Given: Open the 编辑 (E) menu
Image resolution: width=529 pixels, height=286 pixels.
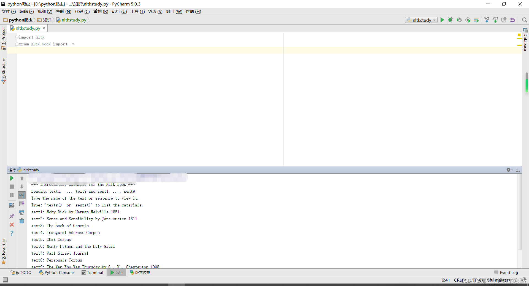Looking at the screenshot, I should 26,11.
